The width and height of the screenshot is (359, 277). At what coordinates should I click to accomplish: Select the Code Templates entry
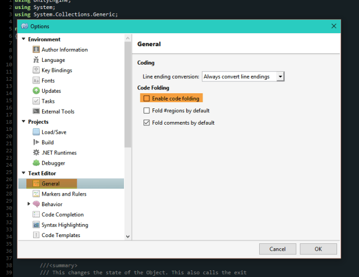61,235
